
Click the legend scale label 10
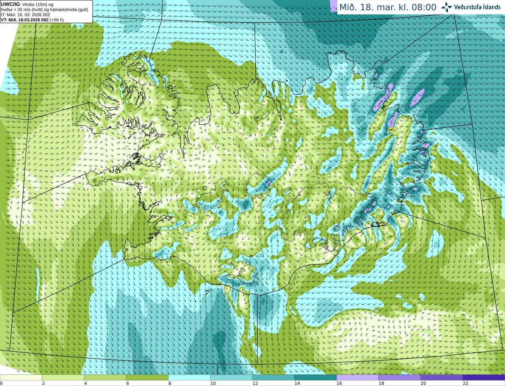[213, 383]
